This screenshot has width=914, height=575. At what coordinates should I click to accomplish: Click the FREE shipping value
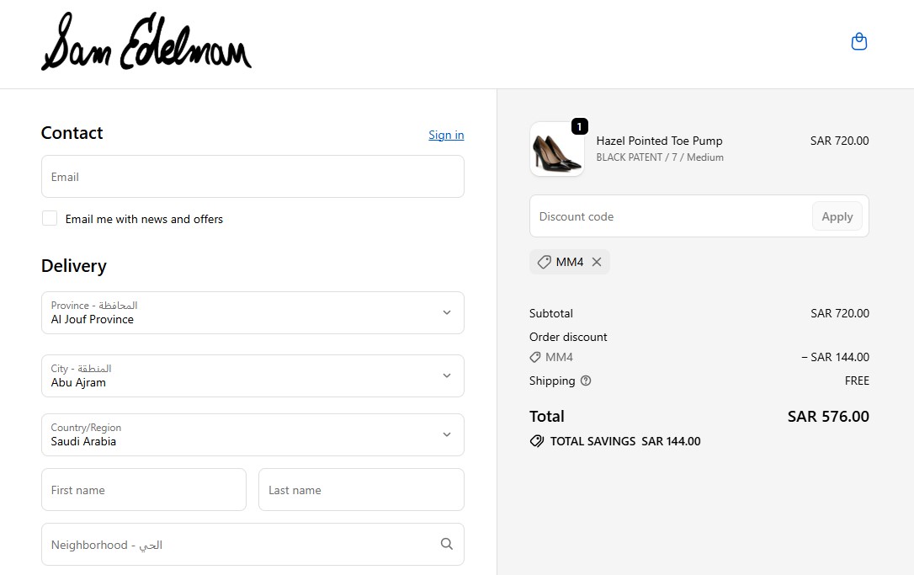(857, 381)
